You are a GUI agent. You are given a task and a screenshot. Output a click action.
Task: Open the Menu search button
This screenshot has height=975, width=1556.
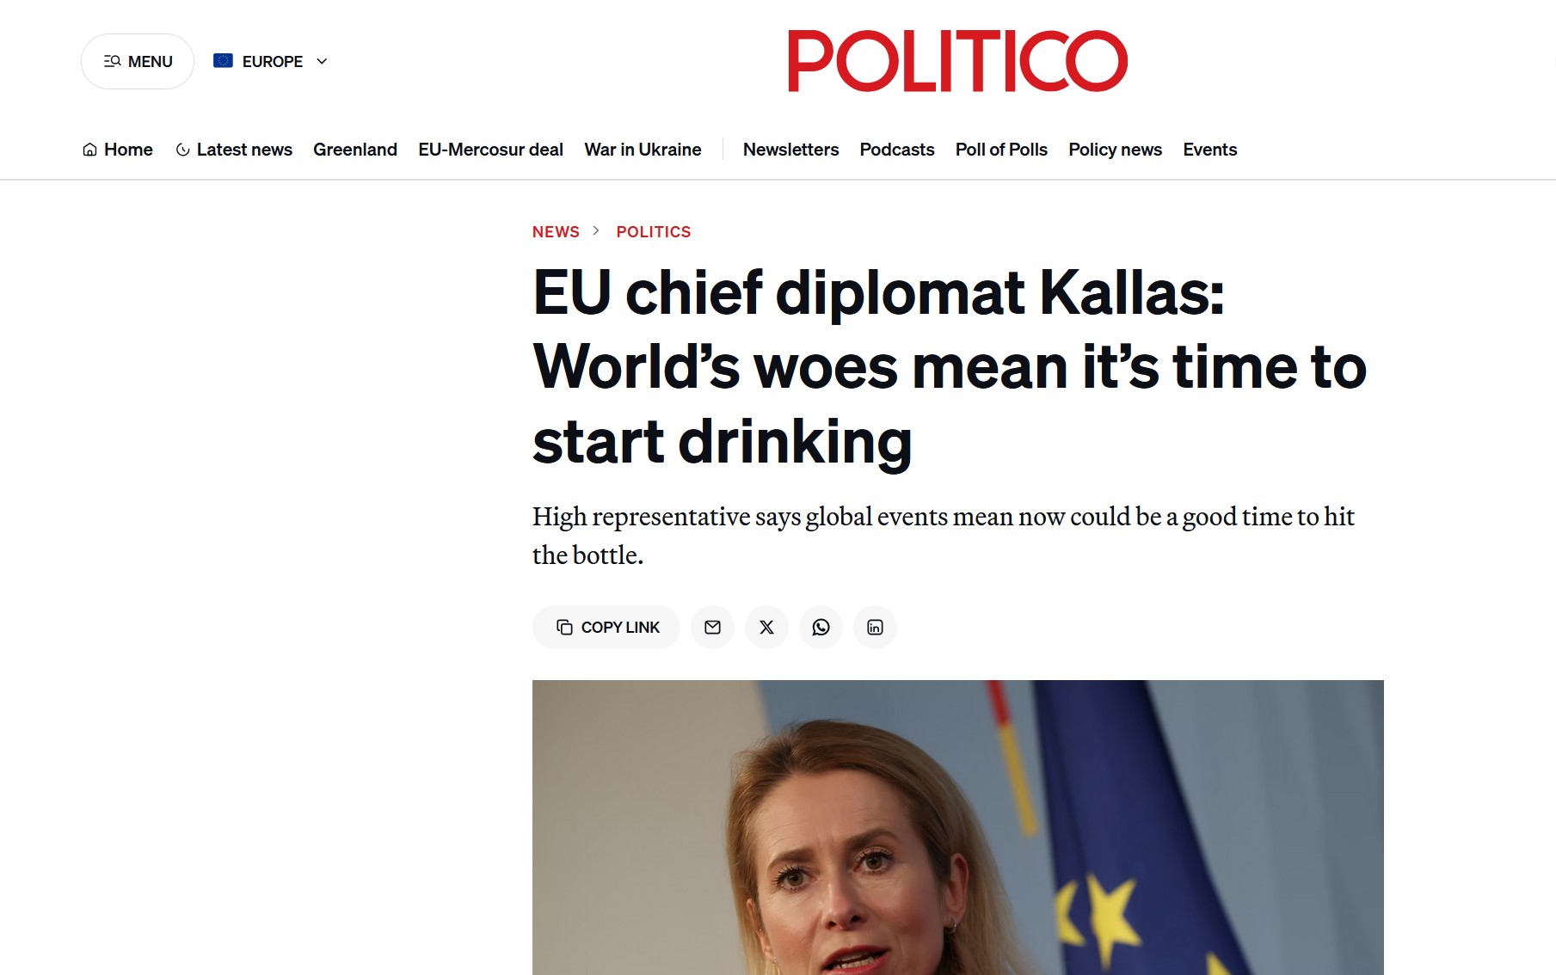(x=138, y=61)
